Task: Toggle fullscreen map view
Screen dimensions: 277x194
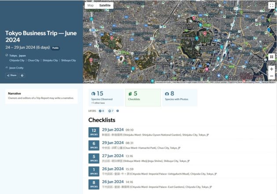Action: (x=271, y=6)
